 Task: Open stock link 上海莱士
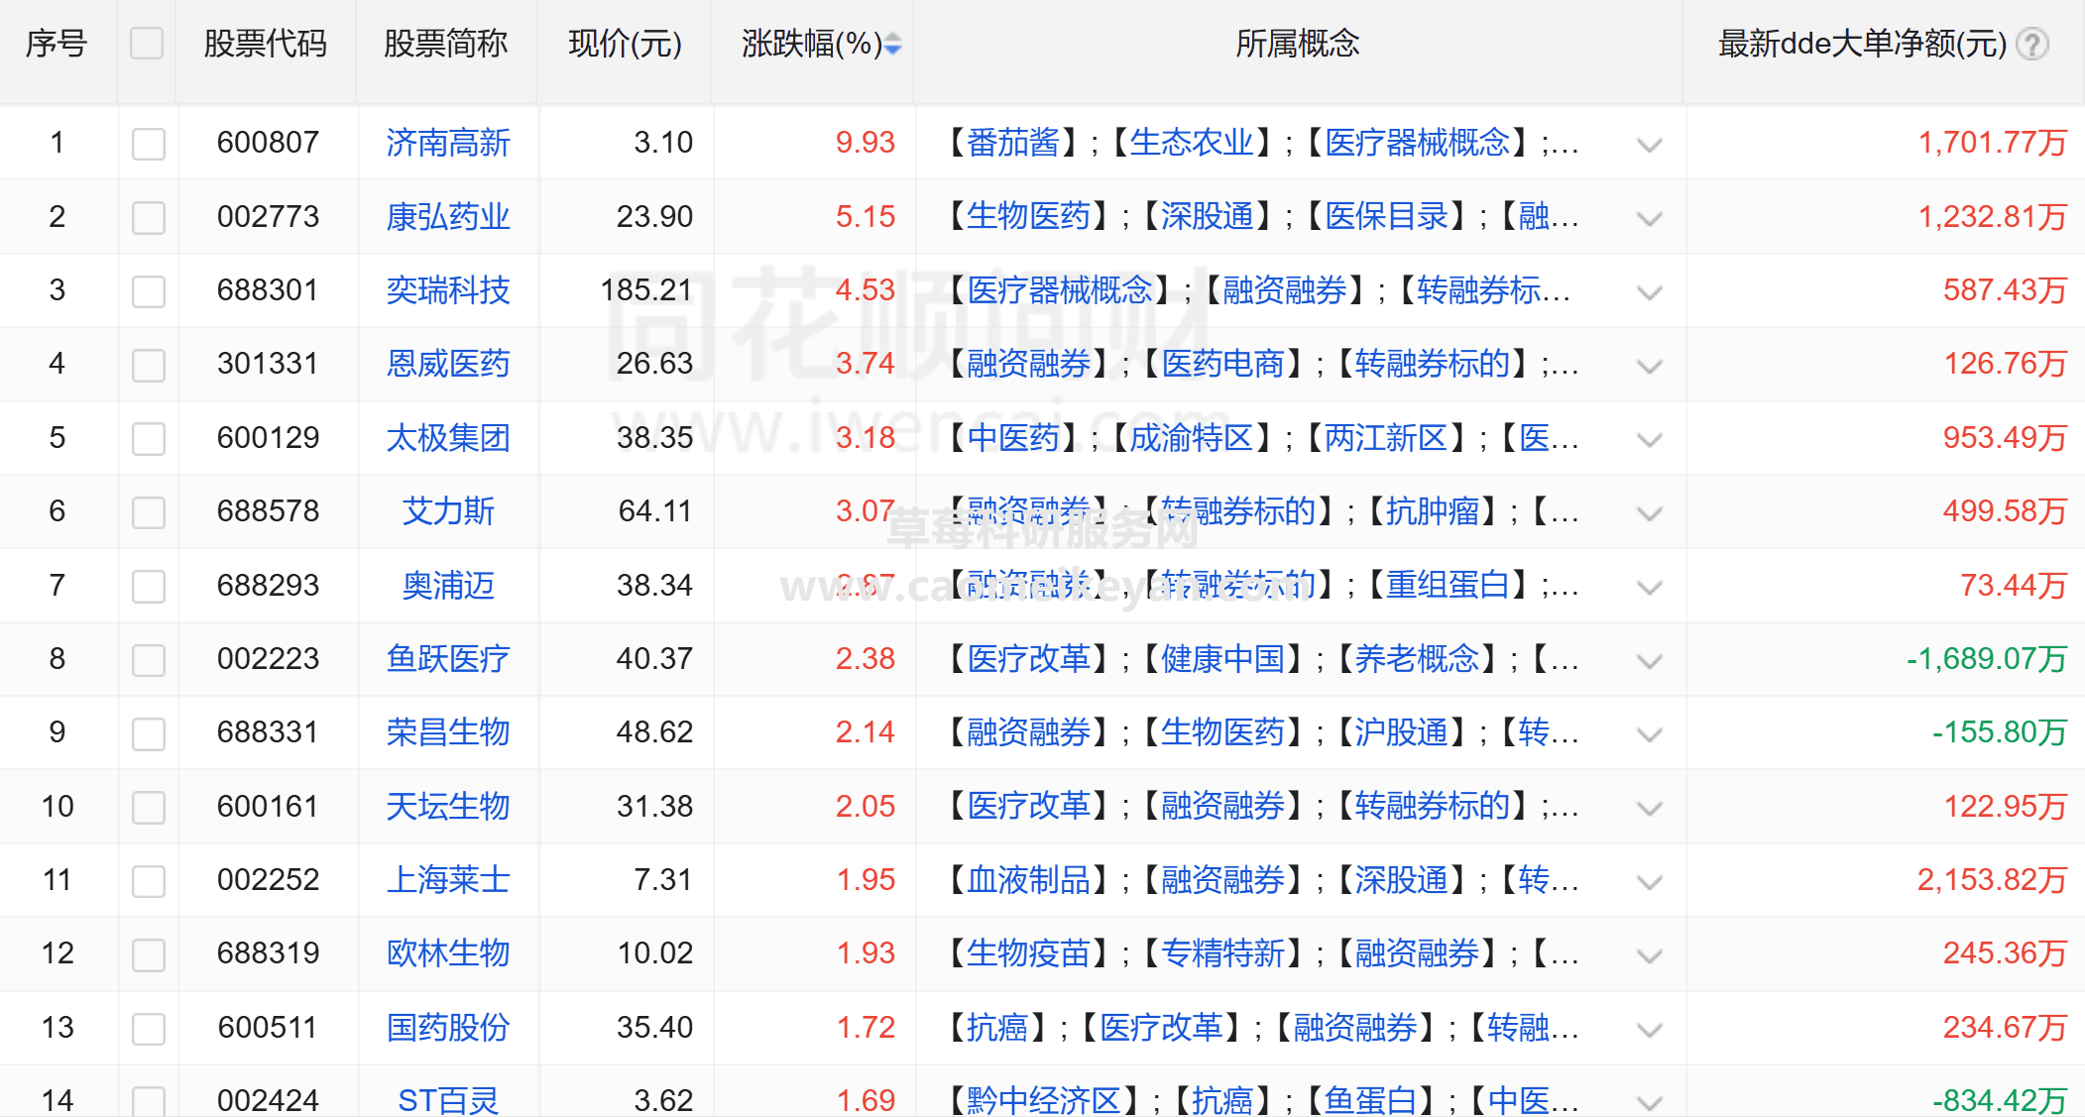click(x=448, y=880)
